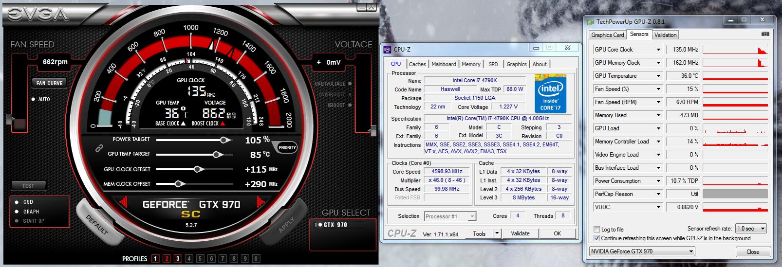Viewport: 782px width, 267px height.
Task: Load profile 3 in EVGA Precision
Action: [178, 259]
